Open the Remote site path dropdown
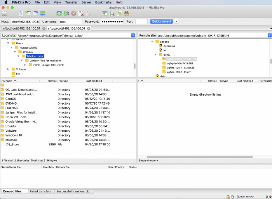Image resolution: width=272 pixels, height=199 pixels. click(x=269, y=35)
